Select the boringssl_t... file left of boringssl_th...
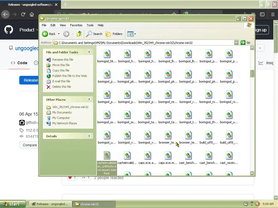This screenshot has height=208, width=278. [188, 115]
